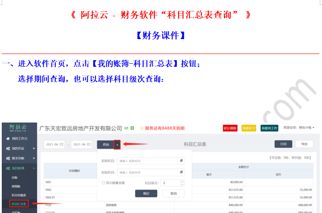Select 总账 in the sidebar menu
Viewport: 322px width, 213px height.
coord(15,178)
